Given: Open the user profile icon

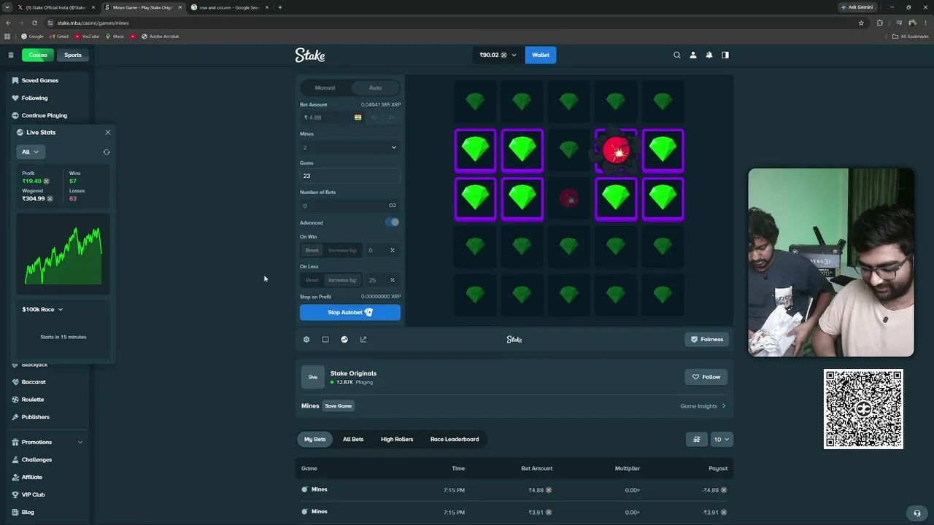Looking at the screenshot, I should pyautogui.click(x=693, y=55).
